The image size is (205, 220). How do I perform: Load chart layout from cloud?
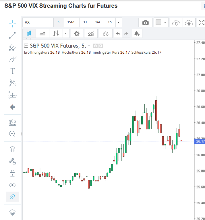[176, 23]
